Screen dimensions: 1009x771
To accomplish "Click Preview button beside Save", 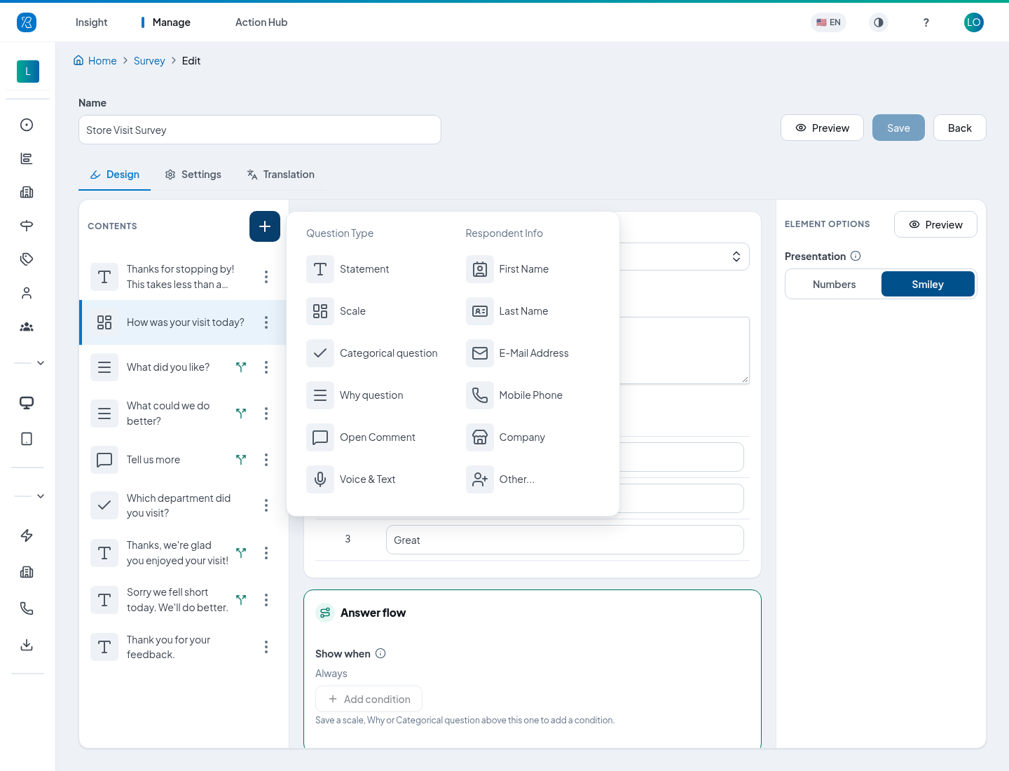I will tap(822, 128).
